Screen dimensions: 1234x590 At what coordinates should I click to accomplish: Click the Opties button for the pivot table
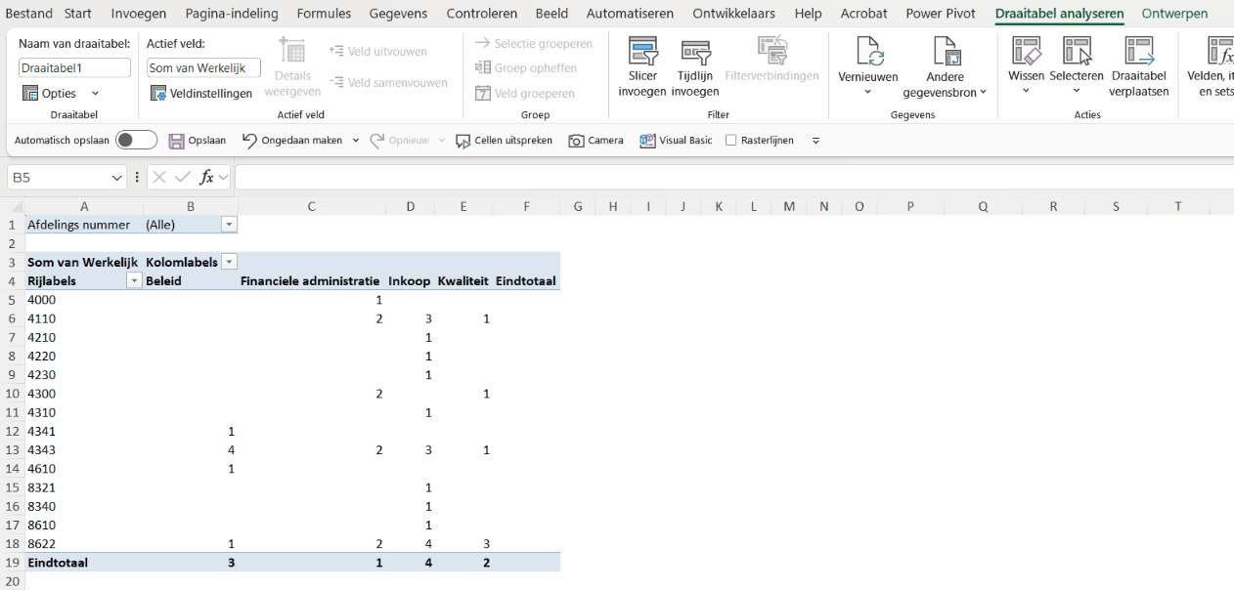point(59,93)
